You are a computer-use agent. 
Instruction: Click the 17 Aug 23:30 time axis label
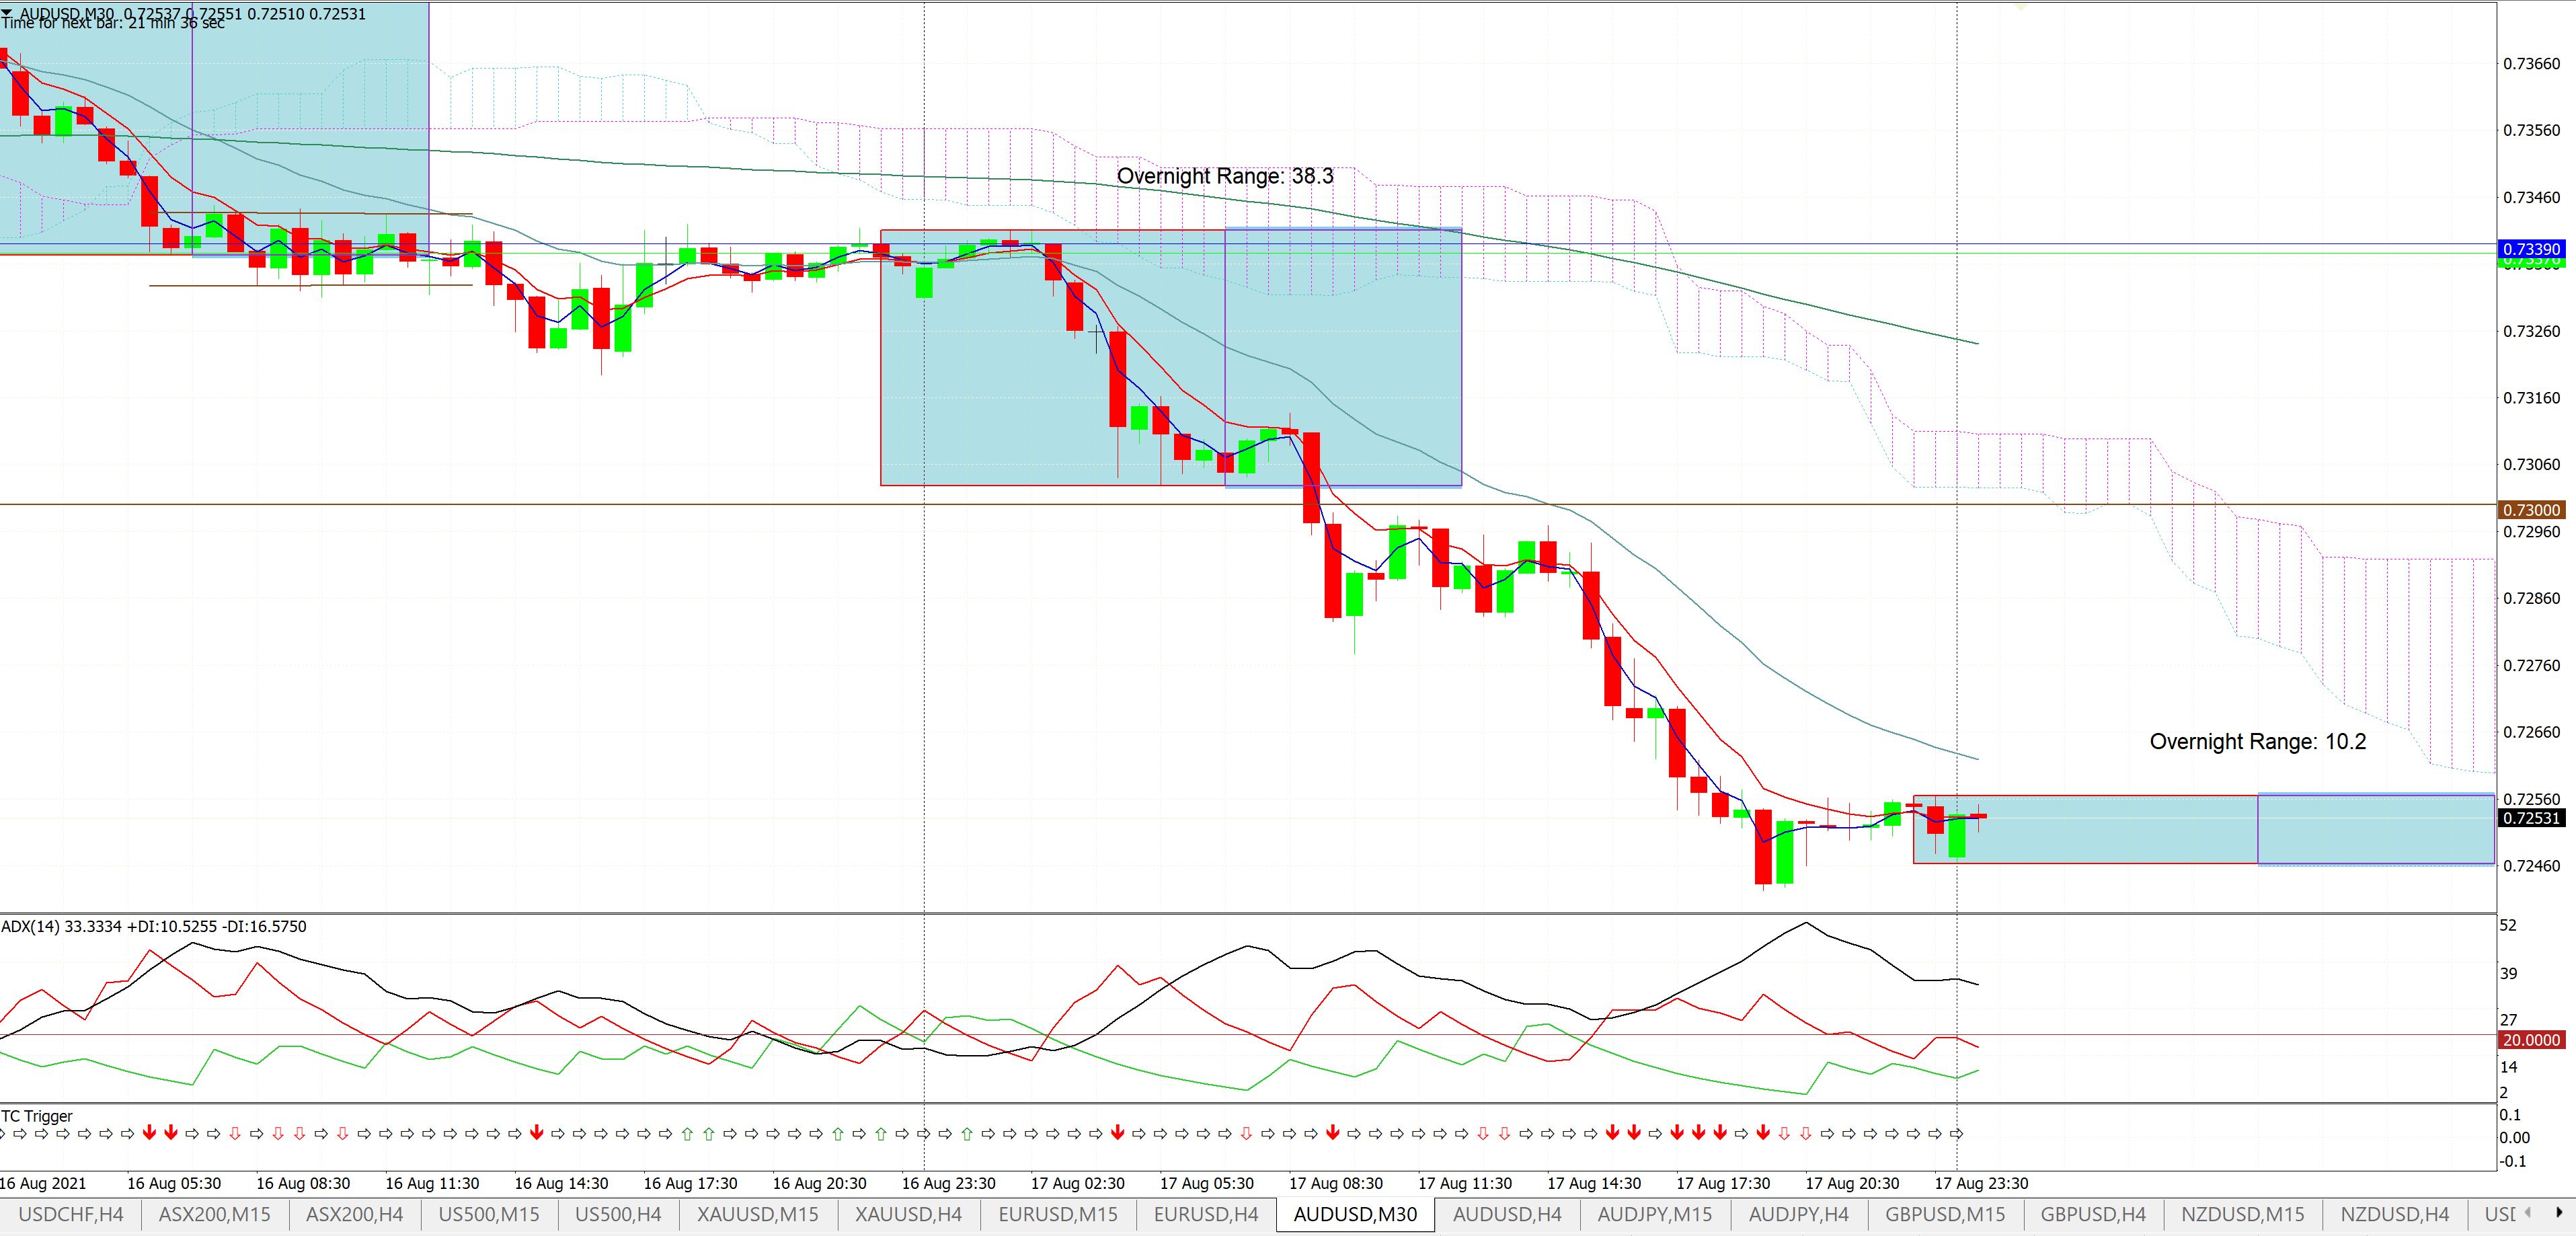coord(1982,1183)
